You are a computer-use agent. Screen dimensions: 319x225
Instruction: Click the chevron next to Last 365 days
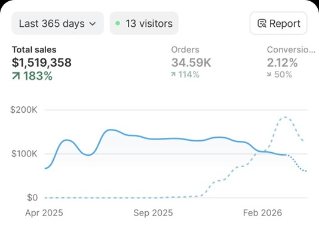93,24
